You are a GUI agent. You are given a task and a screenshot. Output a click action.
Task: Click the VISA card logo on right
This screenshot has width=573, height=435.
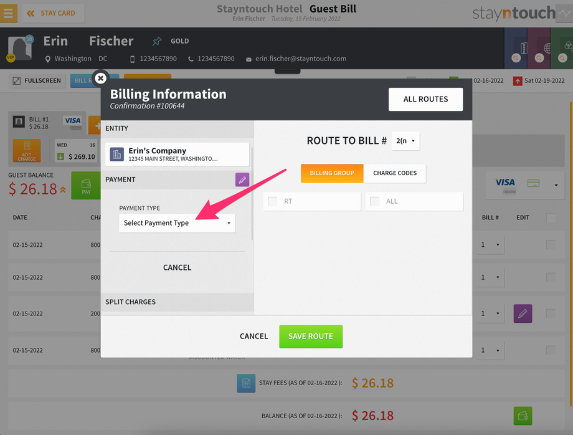click(505, 183)
